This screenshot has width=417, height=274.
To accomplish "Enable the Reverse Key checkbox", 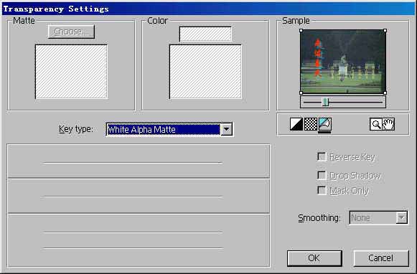I will 322,156.
